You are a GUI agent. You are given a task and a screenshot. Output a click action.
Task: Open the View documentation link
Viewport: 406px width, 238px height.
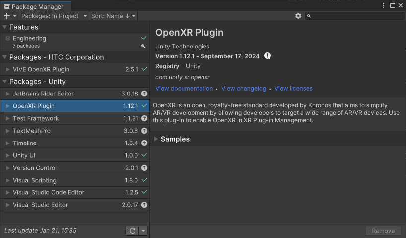point(184,89)
